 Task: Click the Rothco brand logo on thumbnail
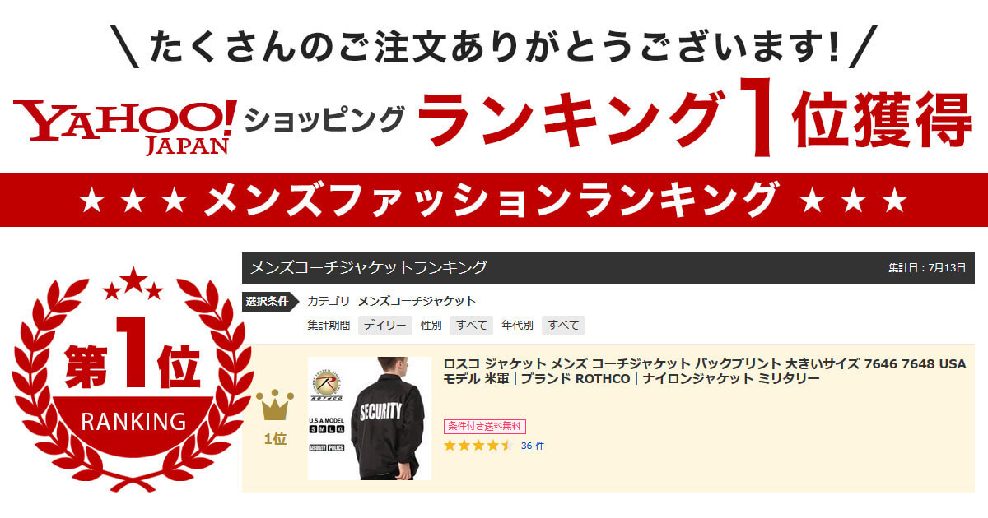point(325,384)
